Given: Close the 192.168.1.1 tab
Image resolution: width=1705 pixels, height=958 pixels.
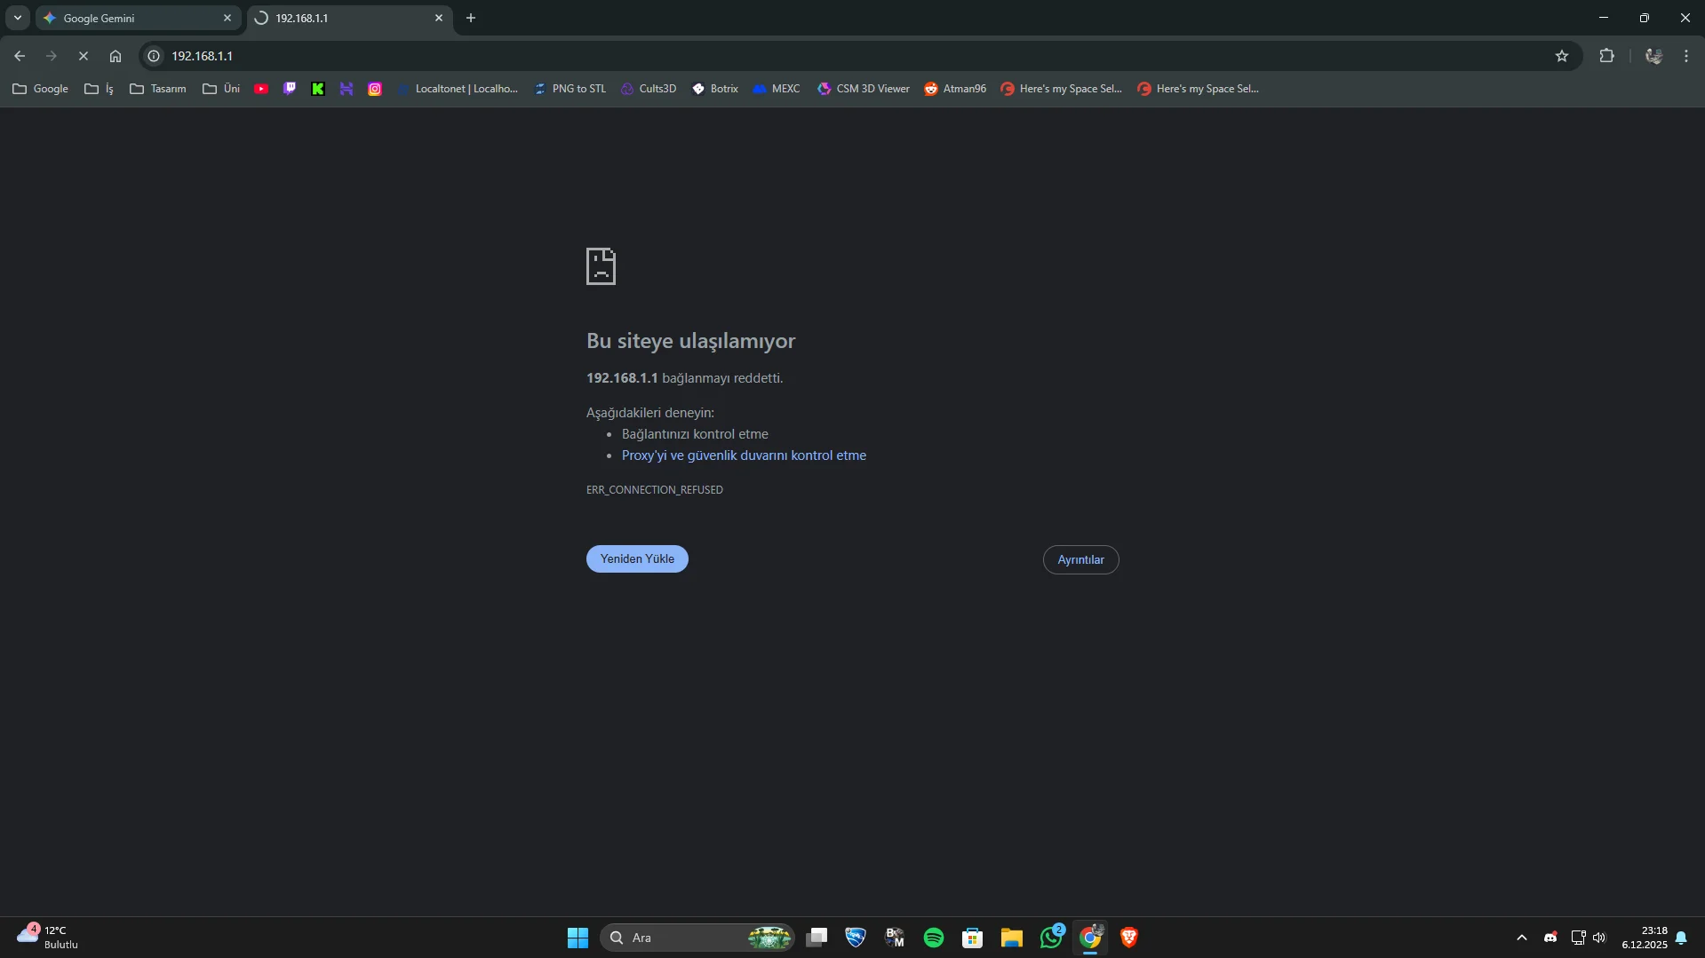Looking at the screenshot, I should point(439,18).
